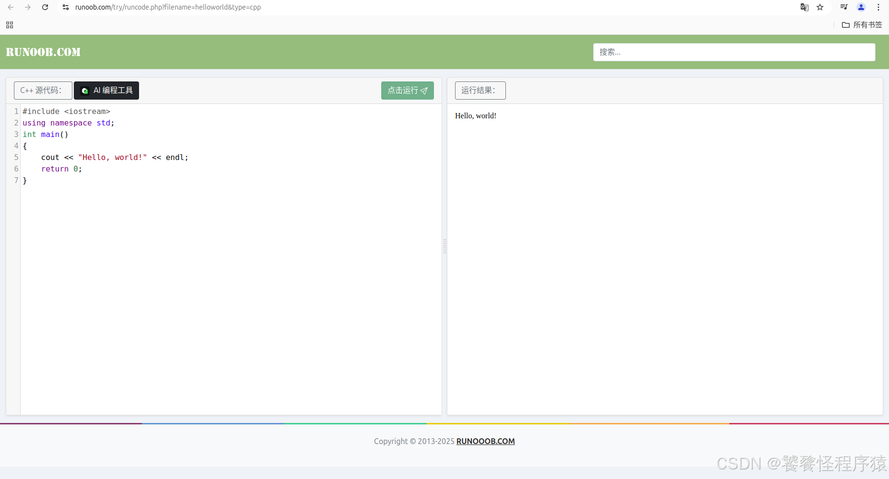Viewport: 889px width, 479px height.
Task: Click the Hello, world! output text
Action: [x=476, y=116]
